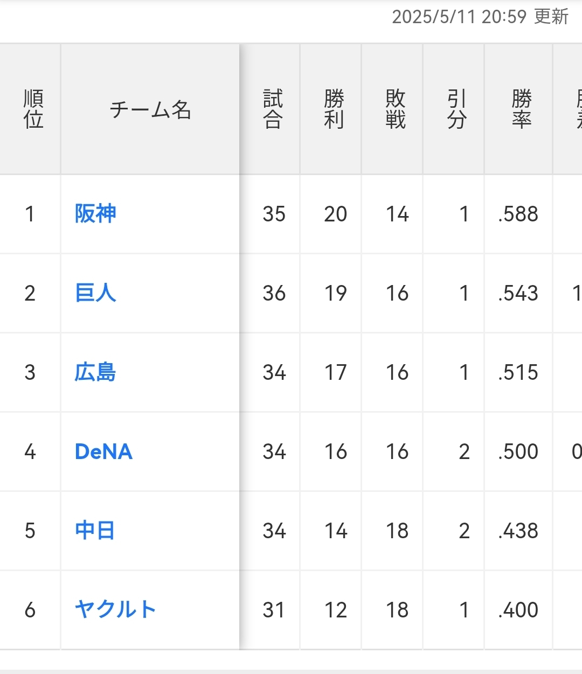Viewport: 582px width, 674px height.
Task: Click 中日's loss count 18
Action: [x=397, y=531]
